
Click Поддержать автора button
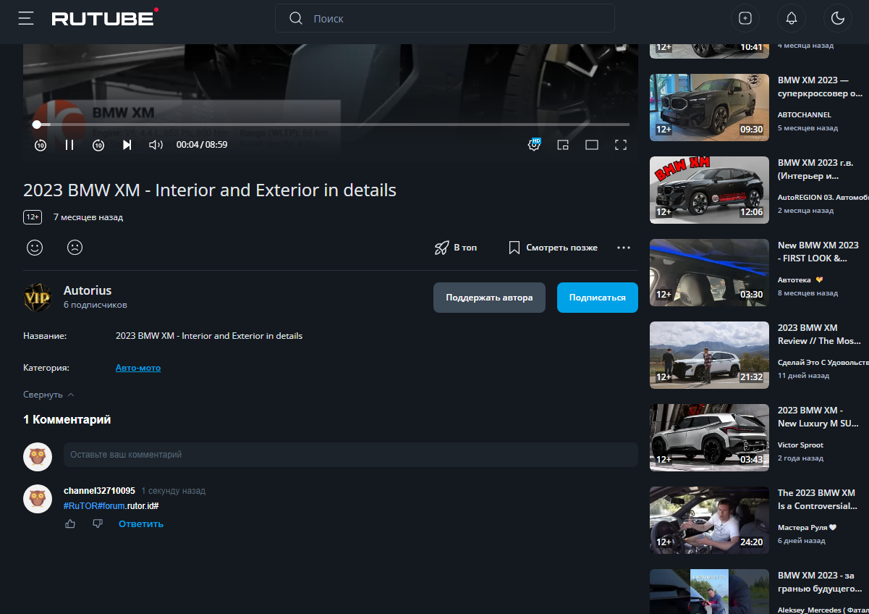point(489,298)
